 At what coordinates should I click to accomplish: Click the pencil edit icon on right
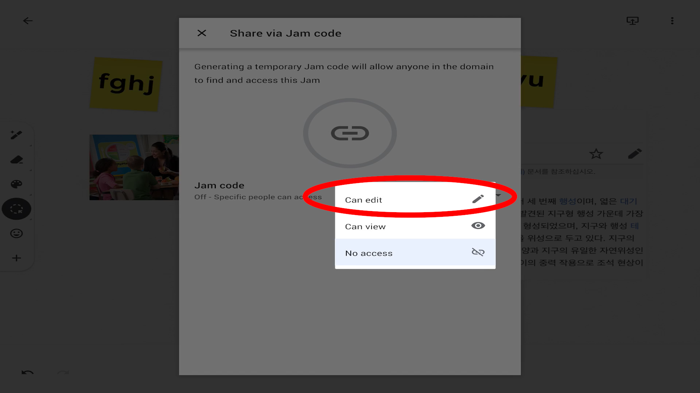click(634, 154)
